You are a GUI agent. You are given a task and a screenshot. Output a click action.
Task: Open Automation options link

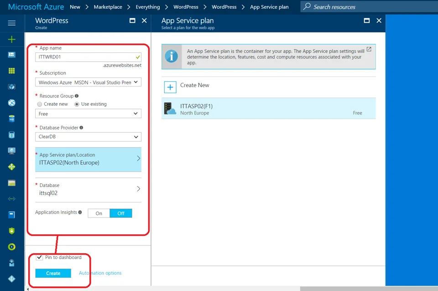point(100,273)
